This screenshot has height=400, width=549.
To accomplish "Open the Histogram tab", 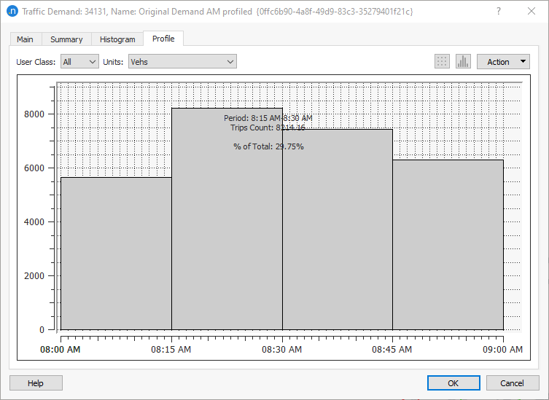I will click(x=117, y=39).
